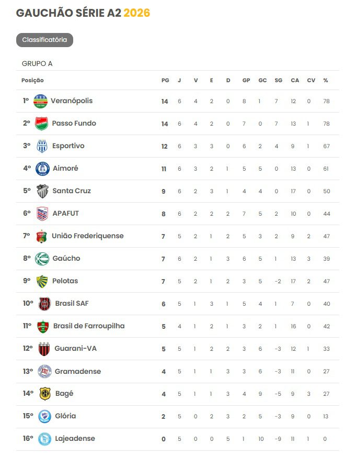Click the Gaúcho team crest
The width and height of the screenshot is (344, 455).
(42, 259)
